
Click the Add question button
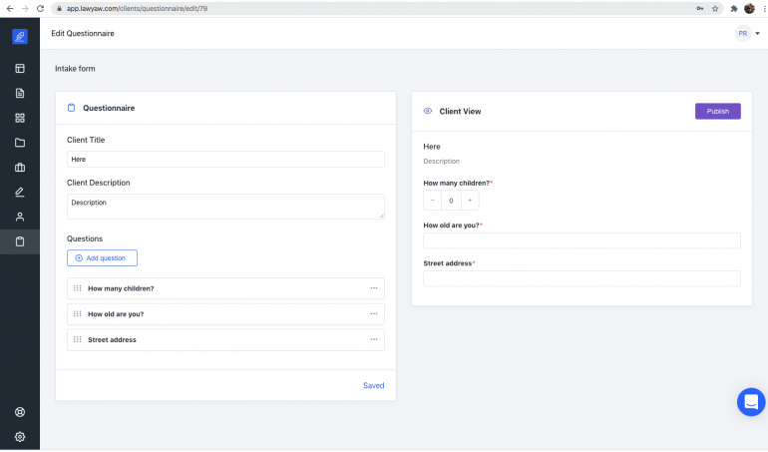click(x=102, y=257)
